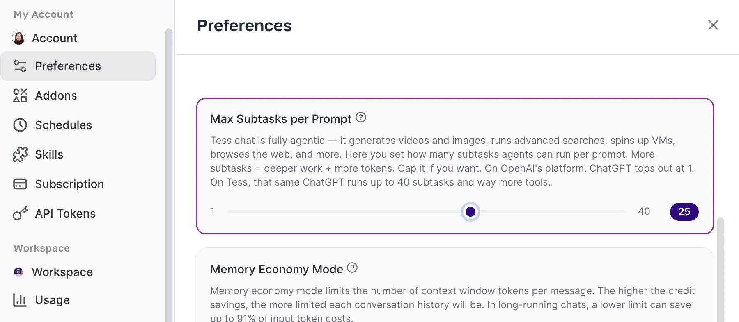This screenshot has width=739, height=322.
Task: Go to the Schedules section
Action: 64,125
